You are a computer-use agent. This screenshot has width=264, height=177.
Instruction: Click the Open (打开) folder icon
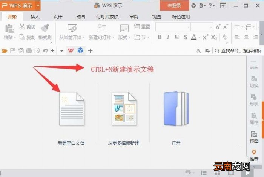click(176, 108)
